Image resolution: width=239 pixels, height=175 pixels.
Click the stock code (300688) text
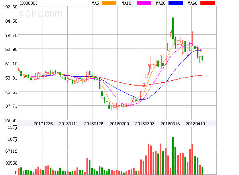point(28,3)
